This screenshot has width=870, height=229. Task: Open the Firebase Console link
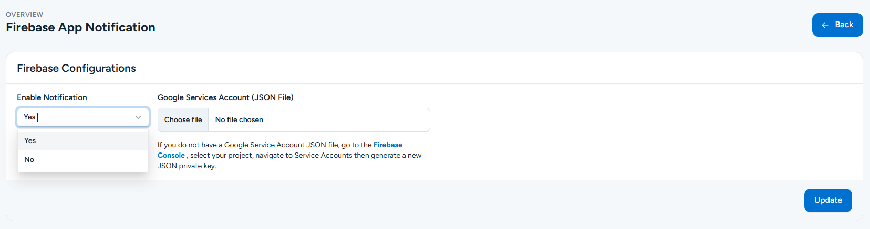388,145
